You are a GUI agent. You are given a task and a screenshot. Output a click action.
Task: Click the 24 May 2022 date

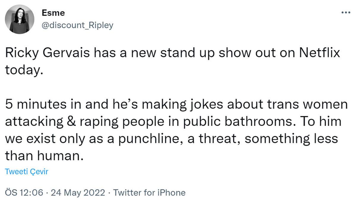(78, 193)
